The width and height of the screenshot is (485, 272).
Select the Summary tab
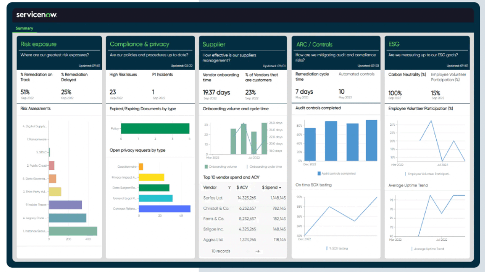(x=25, y=28)
